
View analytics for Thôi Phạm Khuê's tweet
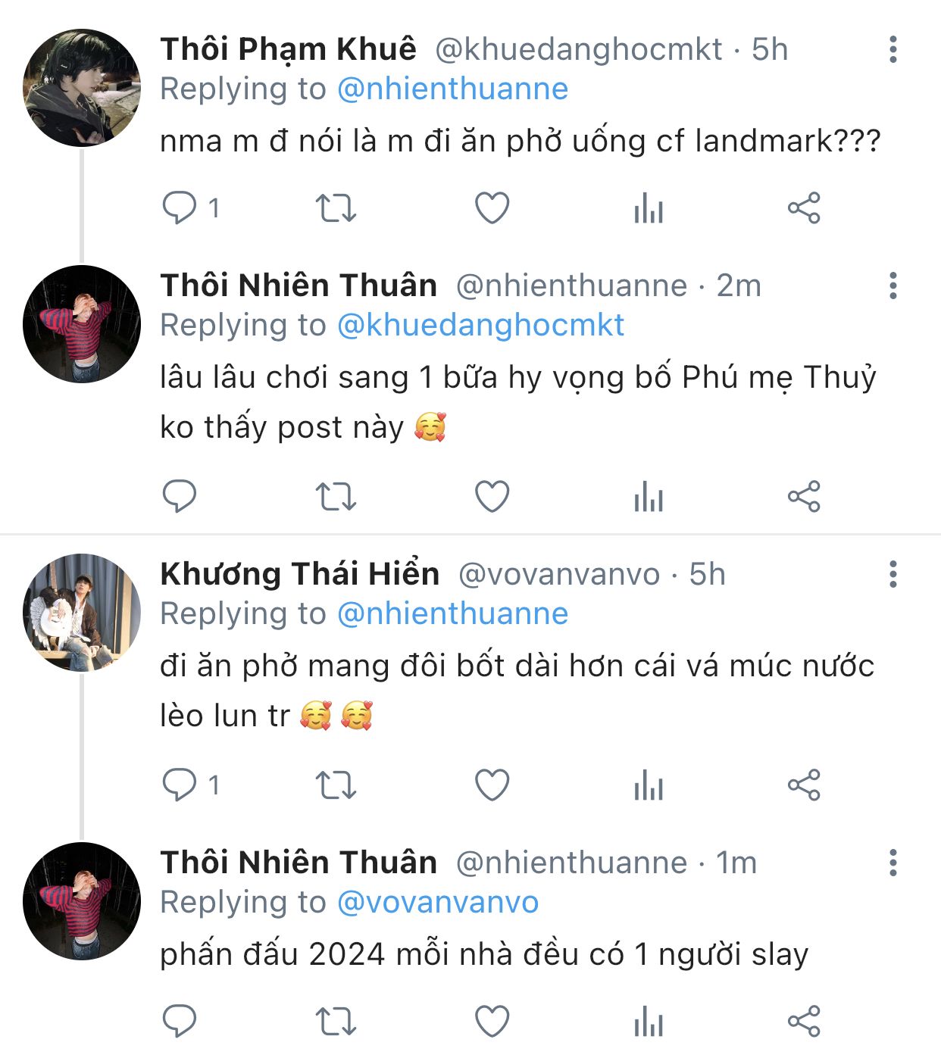[x=649, y=208]
